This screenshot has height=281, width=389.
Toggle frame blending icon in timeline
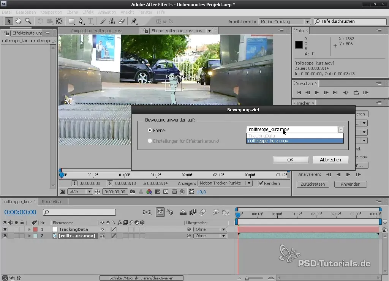click(193, 212)
